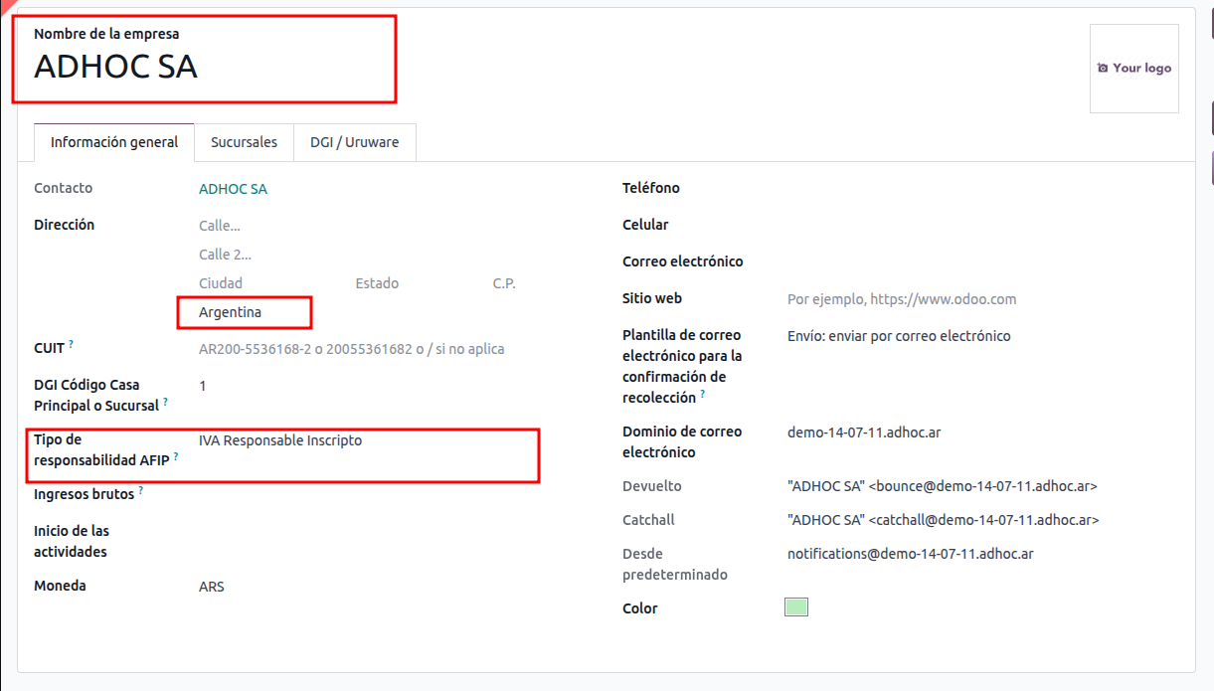The width and height of the screenshot is (1214, 691).
Task: Click the green Color swatch
Action: pos(795,607)
